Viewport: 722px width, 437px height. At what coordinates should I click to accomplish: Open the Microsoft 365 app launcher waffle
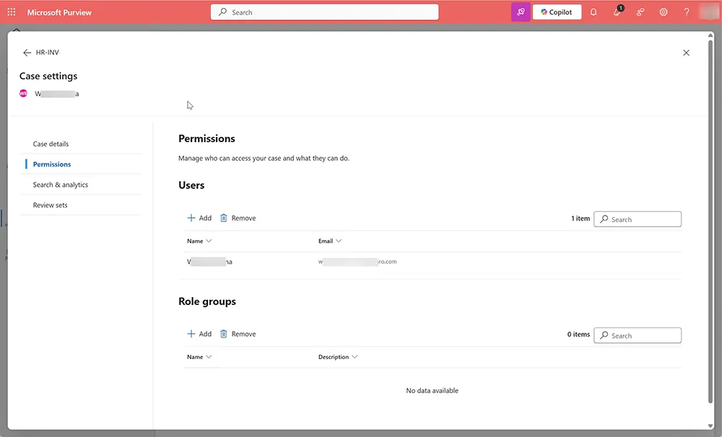[11, 12]
